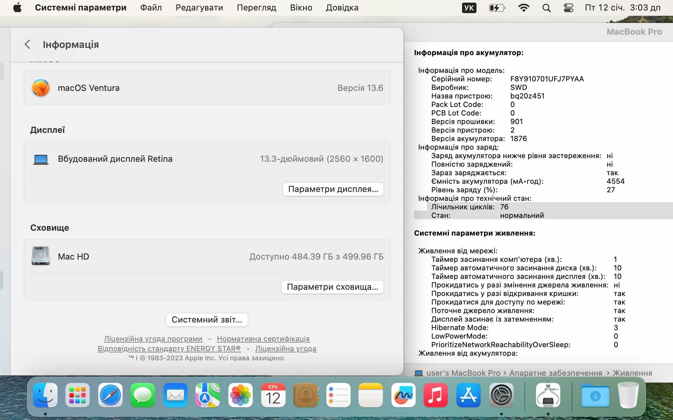Viewport: 673px width, 420px height.
Task: Open Maps from the Dock
Action: pyautogui.click(x=208, y=395)
